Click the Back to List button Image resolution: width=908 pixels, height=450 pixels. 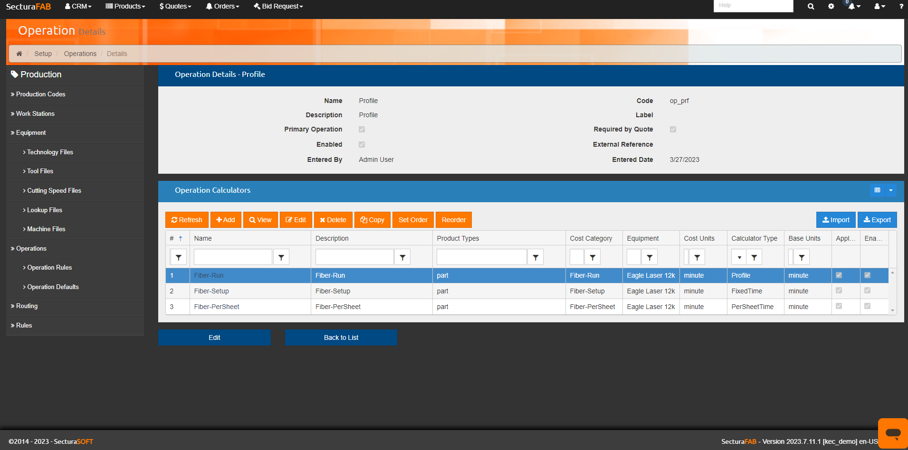tap(341, 337)
